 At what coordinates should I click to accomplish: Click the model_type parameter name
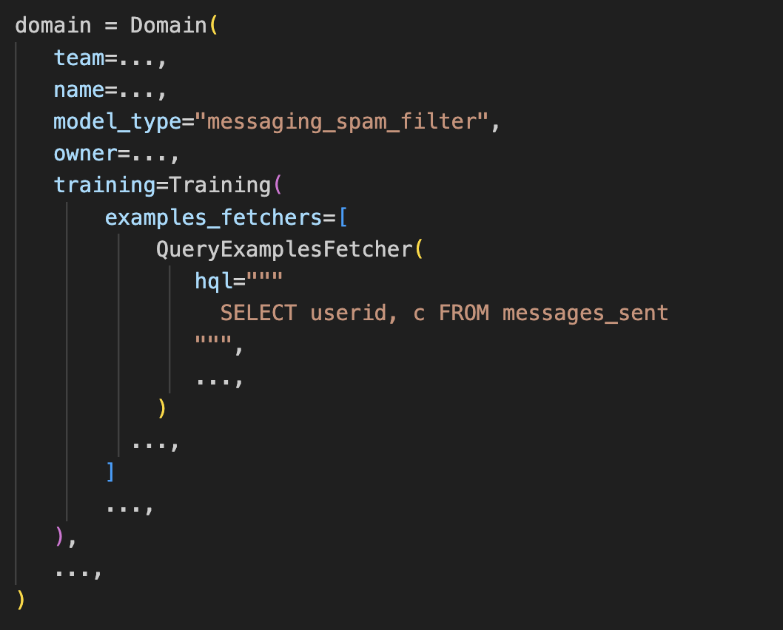tap(118, 122)
